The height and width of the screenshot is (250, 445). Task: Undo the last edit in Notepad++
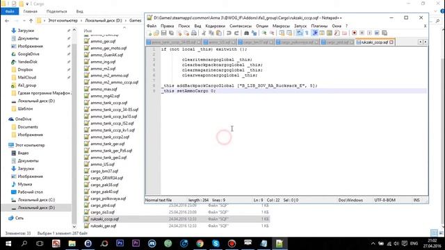tap(229, 33)
